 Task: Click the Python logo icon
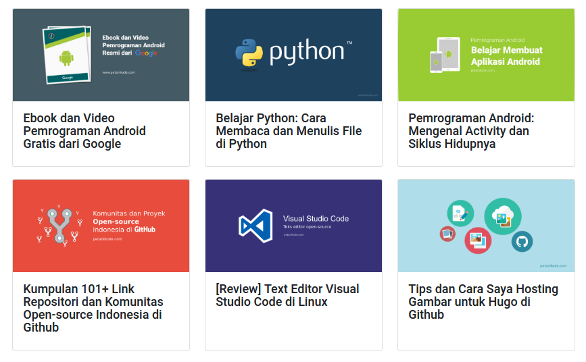249,54
